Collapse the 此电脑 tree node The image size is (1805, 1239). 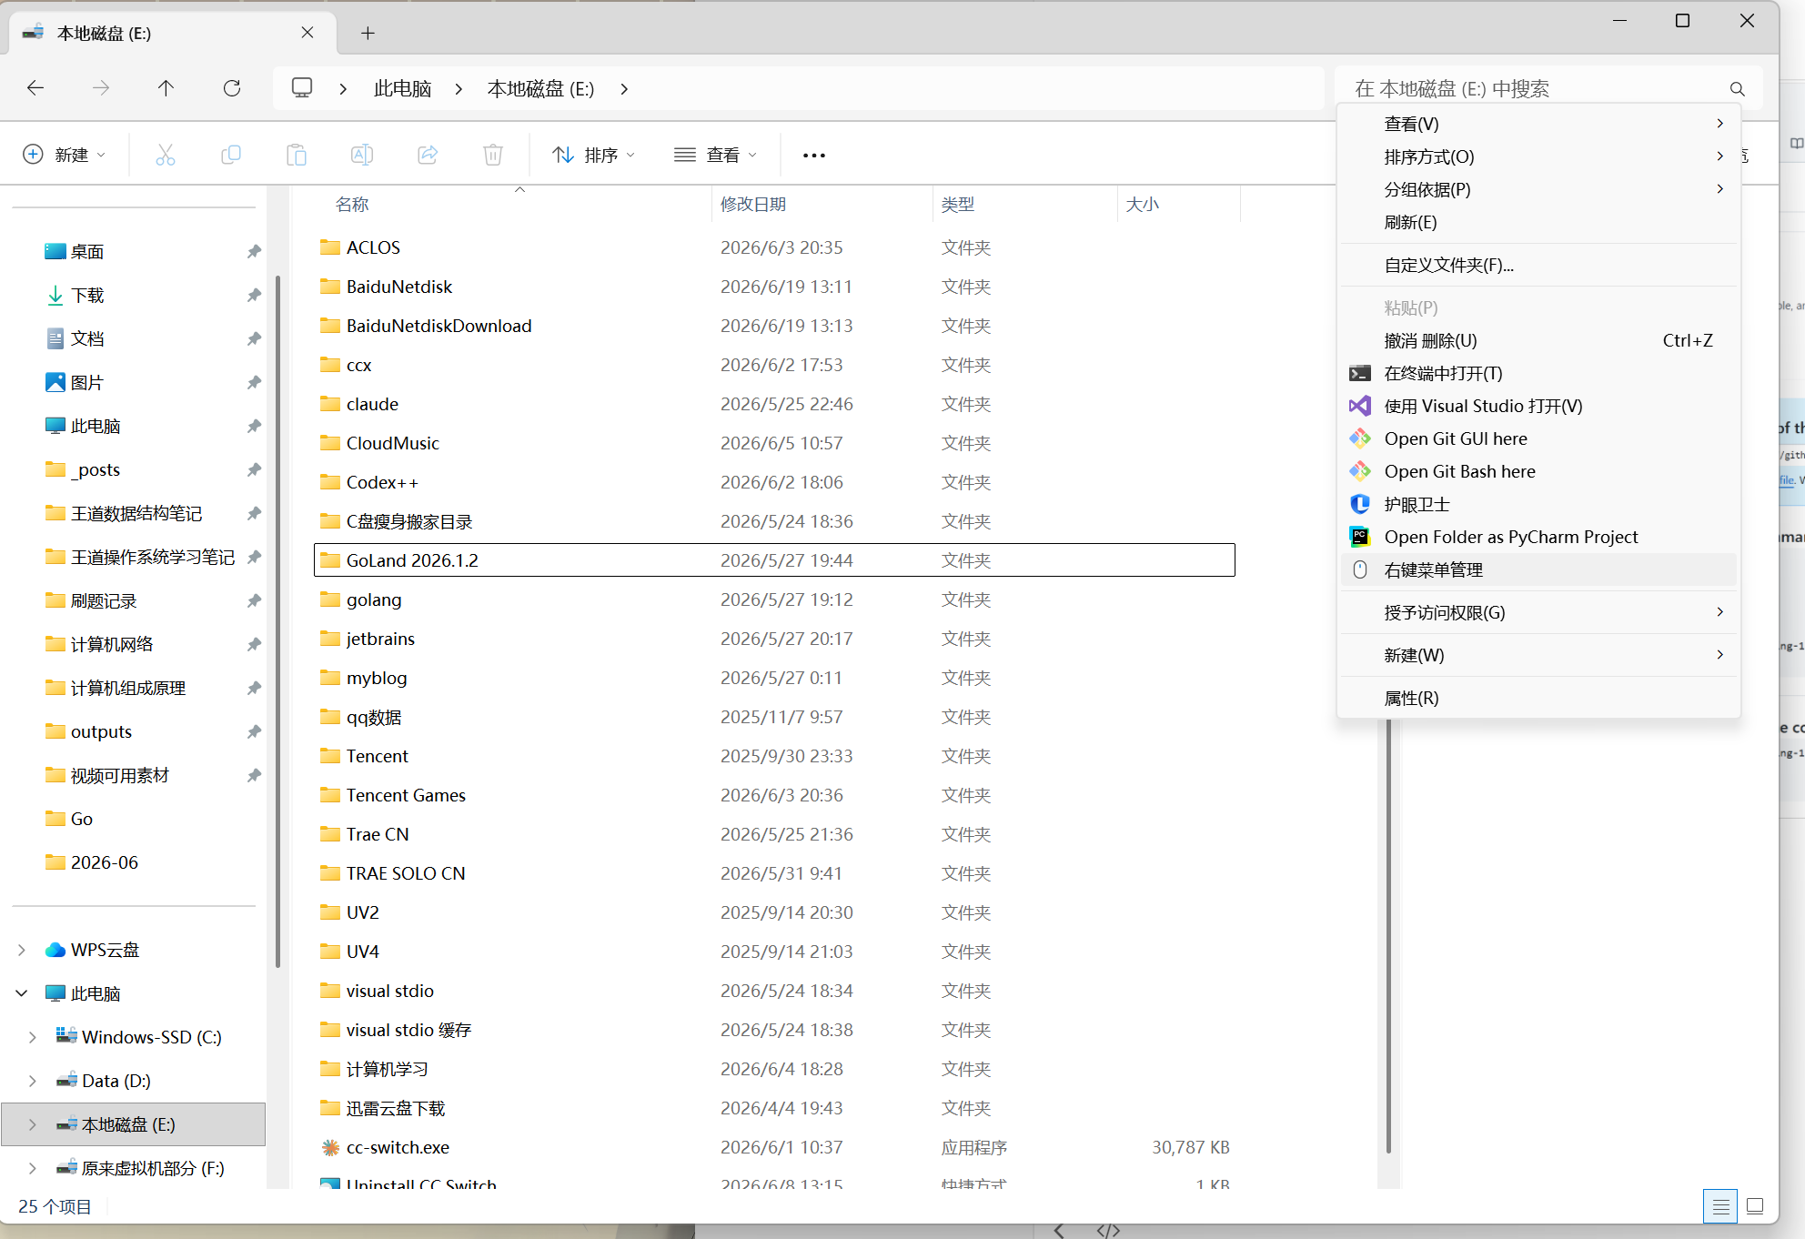[x=22, y=993]
